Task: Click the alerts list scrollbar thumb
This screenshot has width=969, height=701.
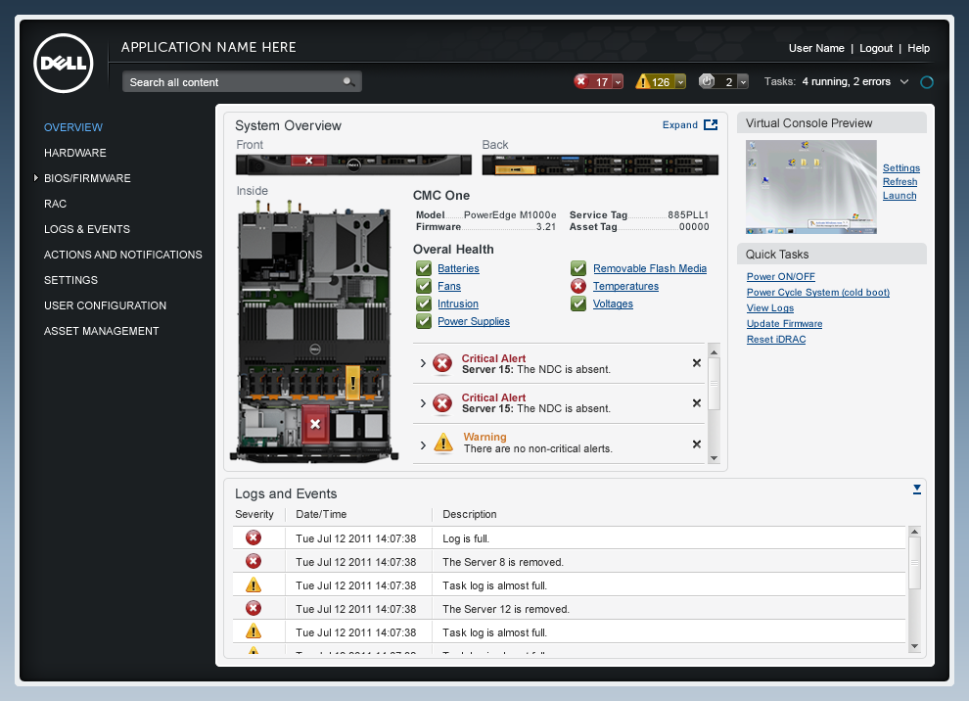Action: [x=714, y=383]
